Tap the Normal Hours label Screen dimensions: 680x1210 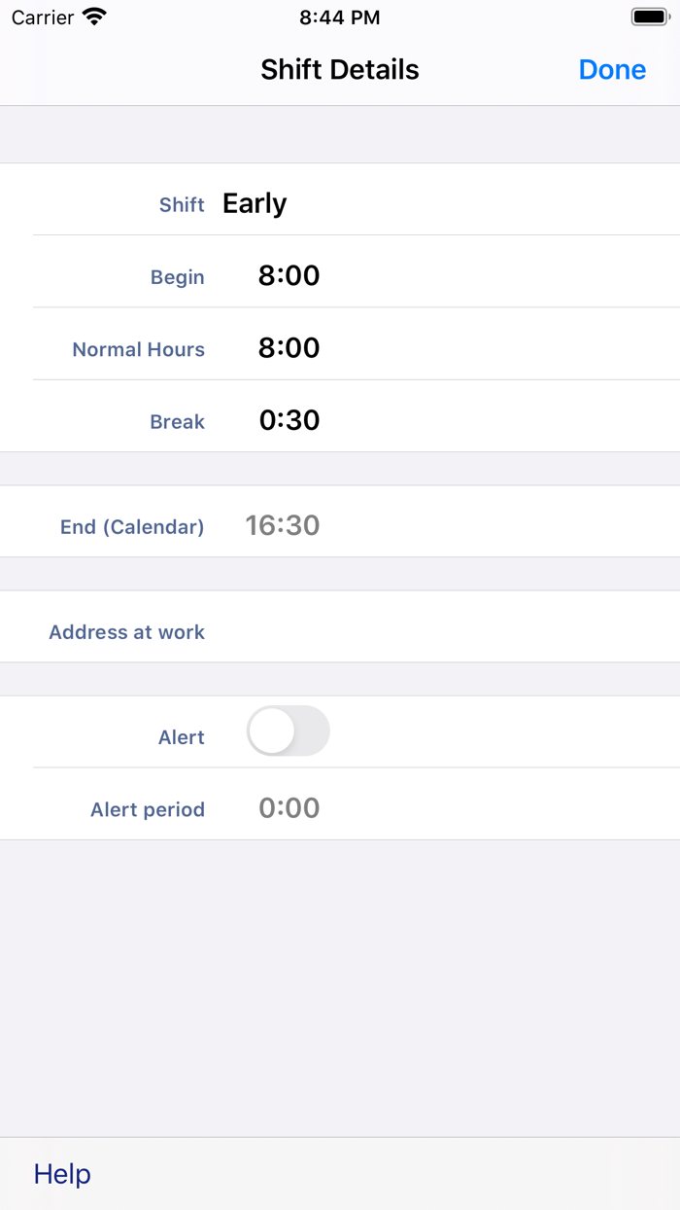138,349
